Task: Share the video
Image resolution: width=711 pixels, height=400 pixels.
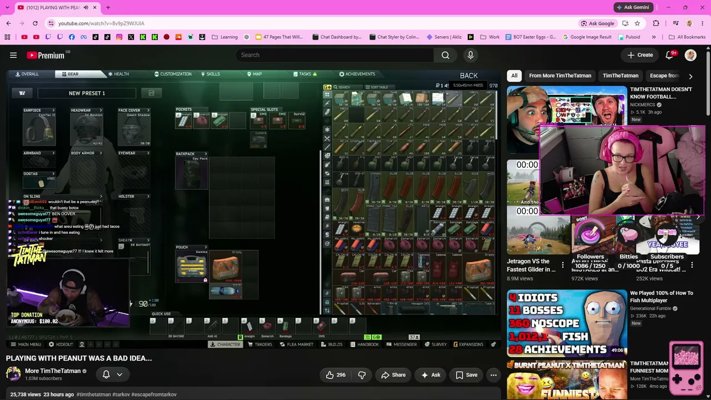Action: click(x=393, y=375)
